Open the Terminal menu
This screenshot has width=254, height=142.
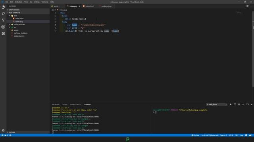(45, 2)
